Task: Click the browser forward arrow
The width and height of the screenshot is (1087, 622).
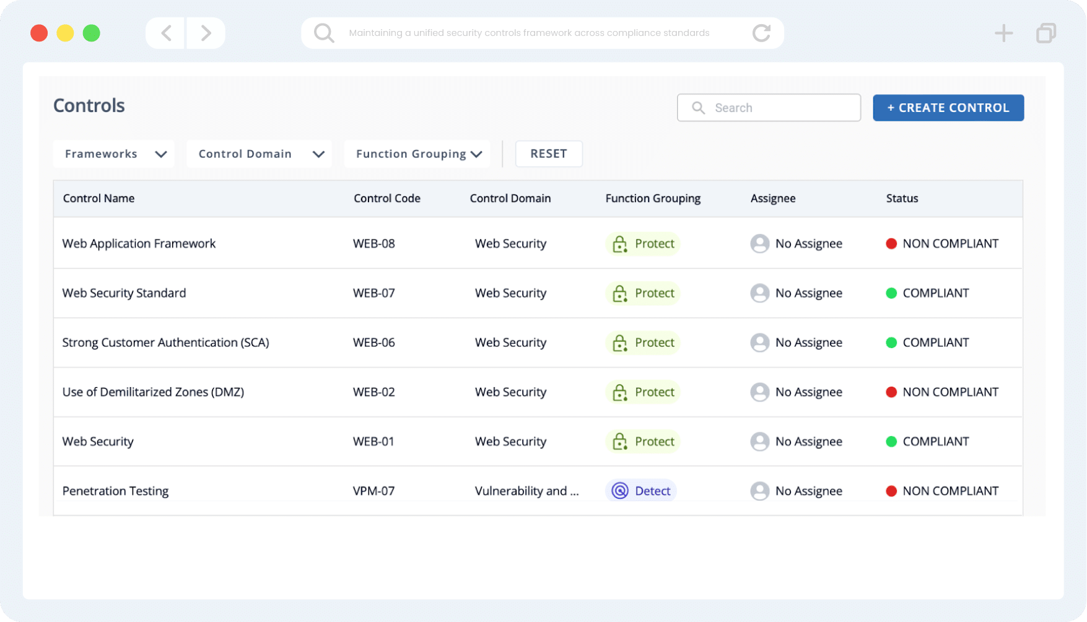Action: click(x=206, y=33)
